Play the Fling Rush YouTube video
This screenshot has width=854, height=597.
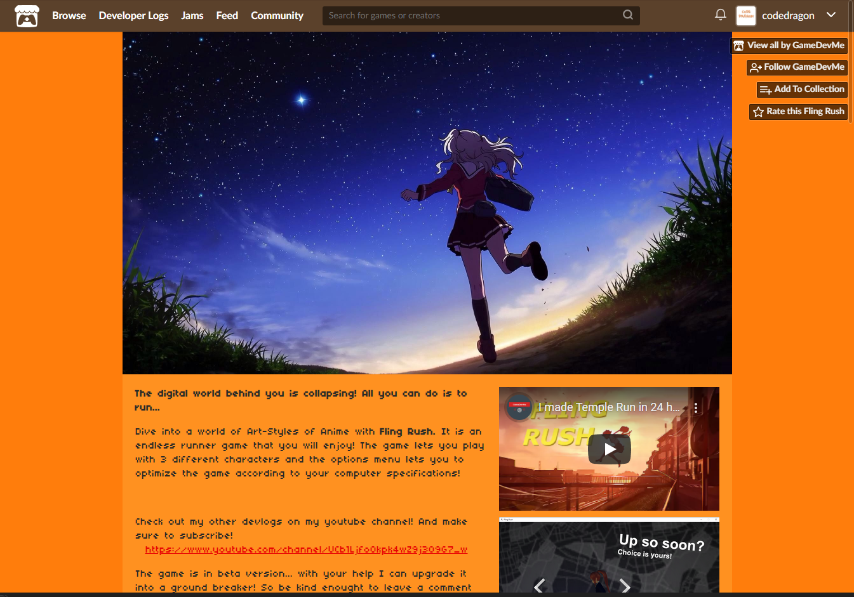pos(609,449)
